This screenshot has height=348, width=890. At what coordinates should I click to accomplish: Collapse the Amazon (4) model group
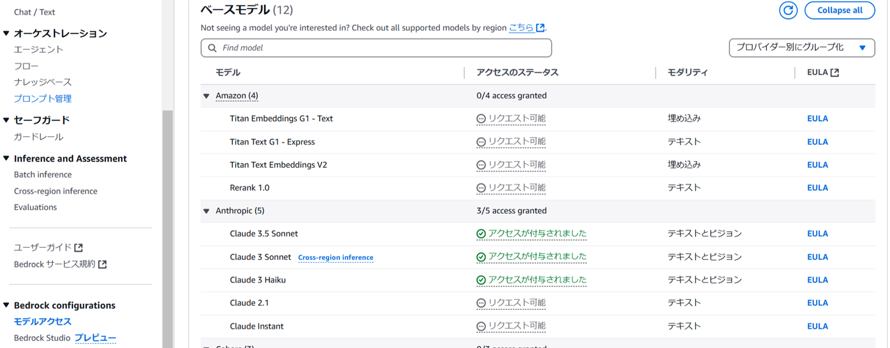coord(207,96)
